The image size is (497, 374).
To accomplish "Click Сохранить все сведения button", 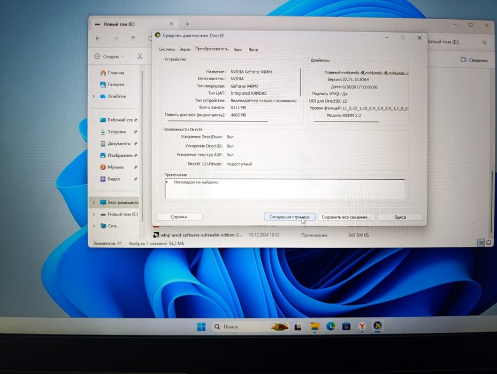I will pos(346,217).
